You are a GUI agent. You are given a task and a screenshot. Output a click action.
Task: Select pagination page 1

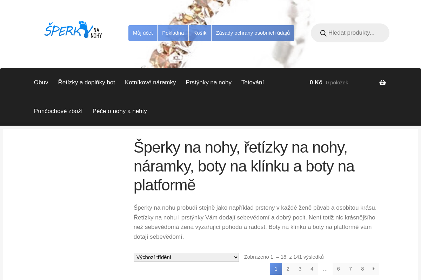coord(276,269)
